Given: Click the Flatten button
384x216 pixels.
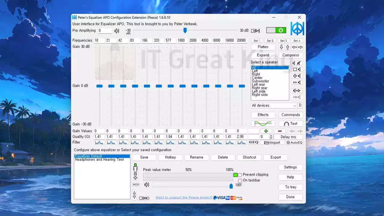Looking at the screenshot, I should click(x=263, y=47).
